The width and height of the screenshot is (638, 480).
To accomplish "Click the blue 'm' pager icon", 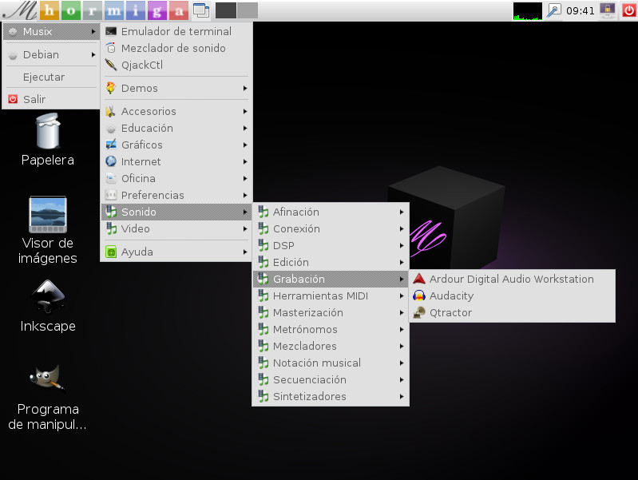I will click(x=114, y=10).
